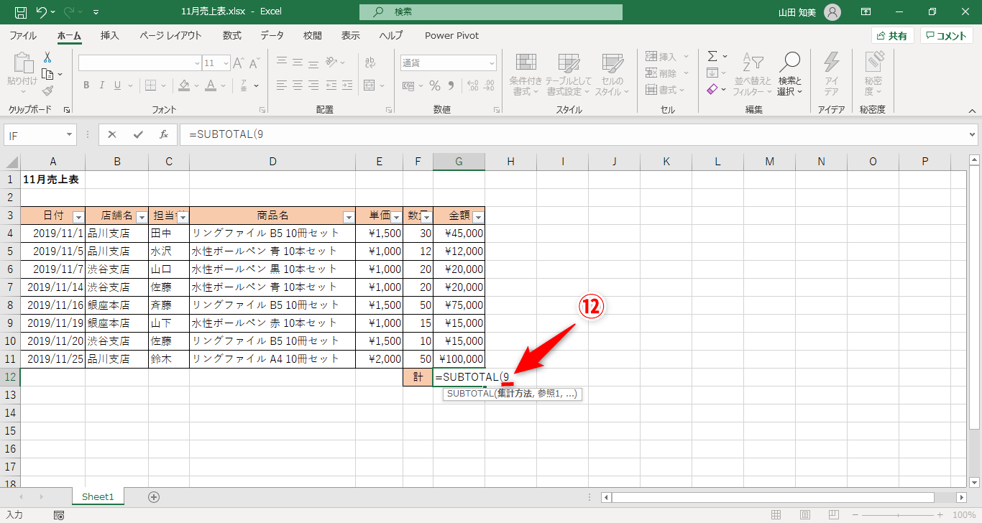Toggle align left
Image resolution: width=982 pixels, height=523 pixels.
[x=282, y=86]
